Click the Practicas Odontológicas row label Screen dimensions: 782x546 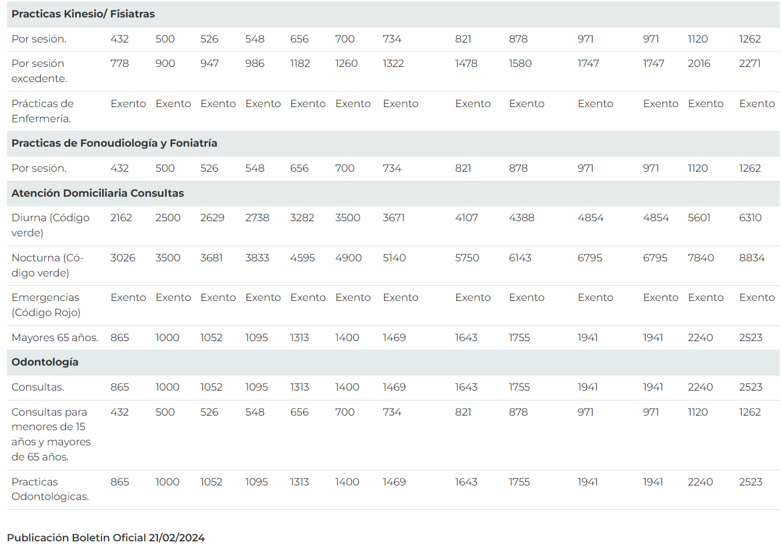50,489
